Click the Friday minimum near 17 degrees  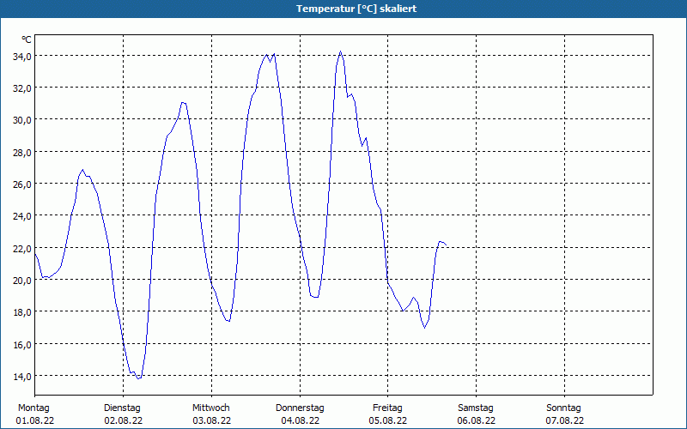coord(424,328)
